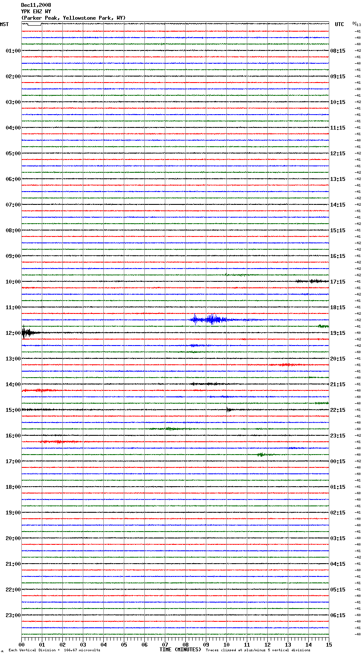
Task: Click the "09:00" MST hour label
Action: (13, 256)
